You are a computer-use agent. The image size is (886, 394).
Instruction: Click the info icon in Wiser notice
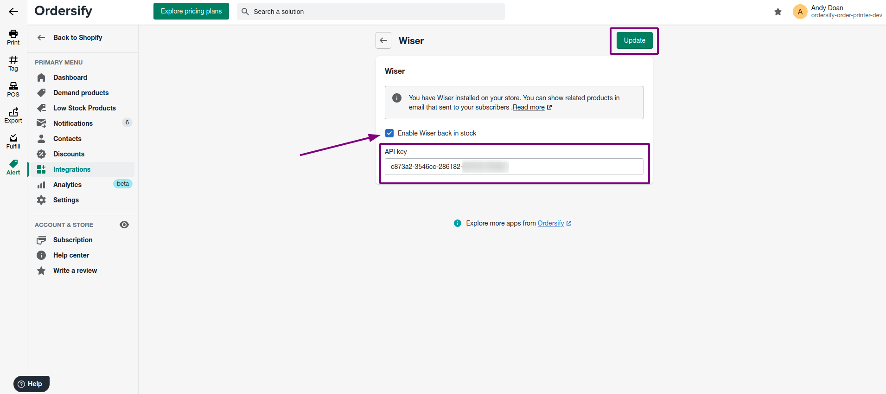[397, 98]
